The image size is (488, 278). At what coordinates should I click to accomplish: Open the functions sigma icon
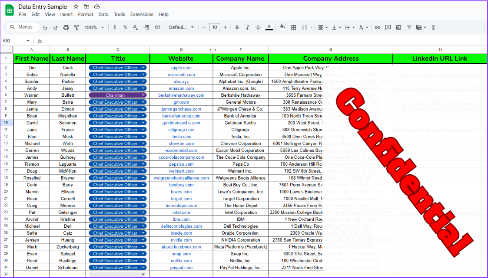click(x=433, y=27)
